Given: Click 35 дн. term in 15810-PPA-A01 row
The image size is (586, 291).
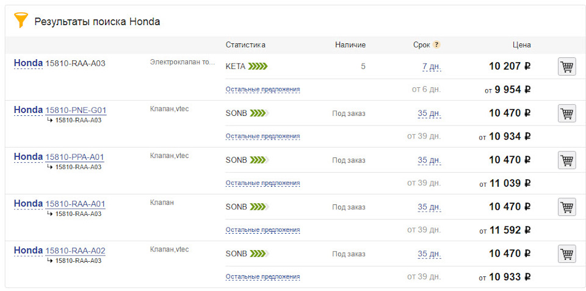Looking at the screenshot, I should 429,160.
